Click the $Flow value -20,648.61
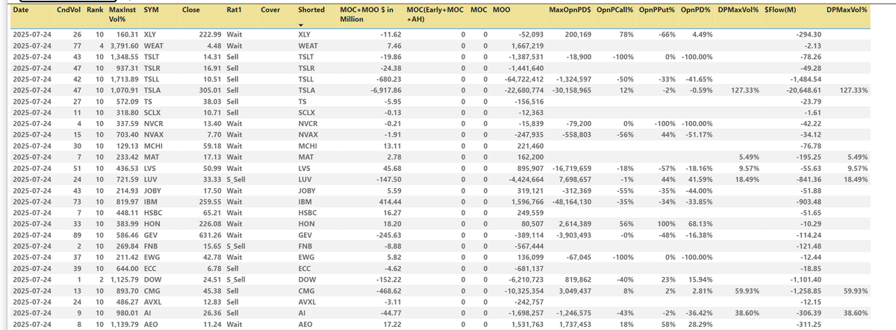Image resolution: width=896 pixels, height=330 pixels. (x=804, y=89)
